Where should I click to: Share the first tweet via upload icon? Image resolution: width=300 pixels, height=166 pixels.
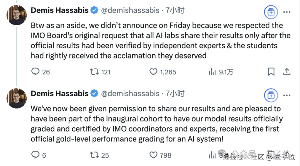click(x=287, y=72)
